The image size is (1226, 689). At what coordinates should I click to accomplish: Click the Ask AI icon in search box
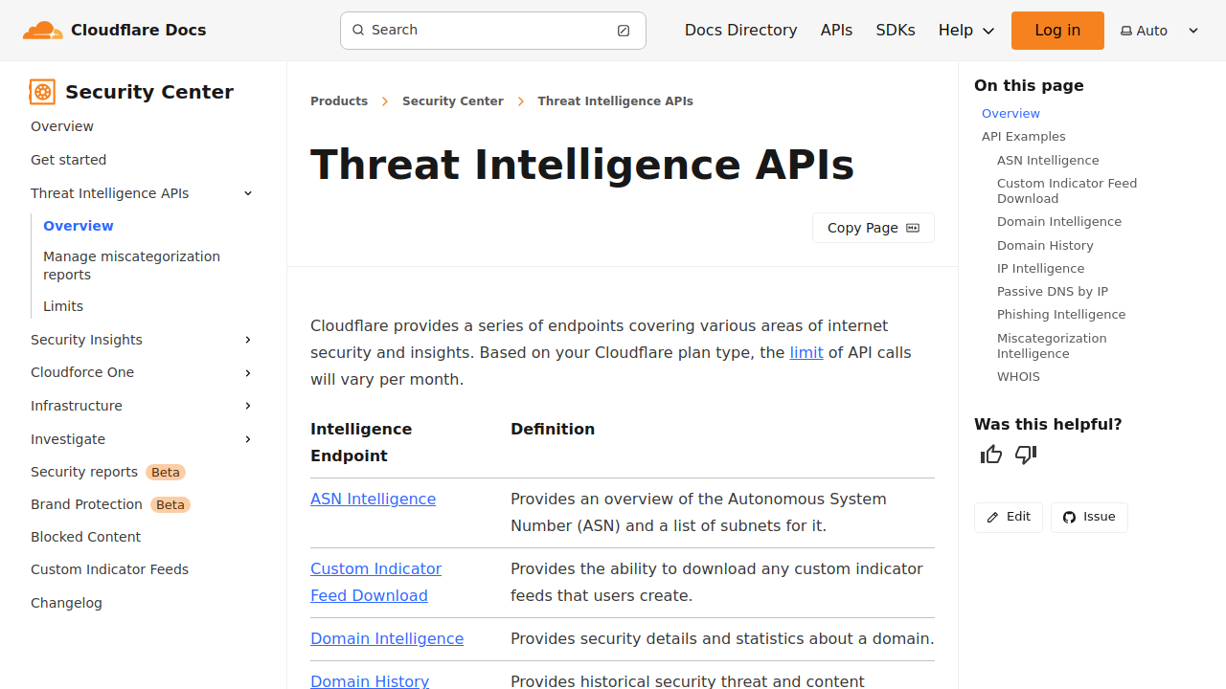click(x=624, y=31)
